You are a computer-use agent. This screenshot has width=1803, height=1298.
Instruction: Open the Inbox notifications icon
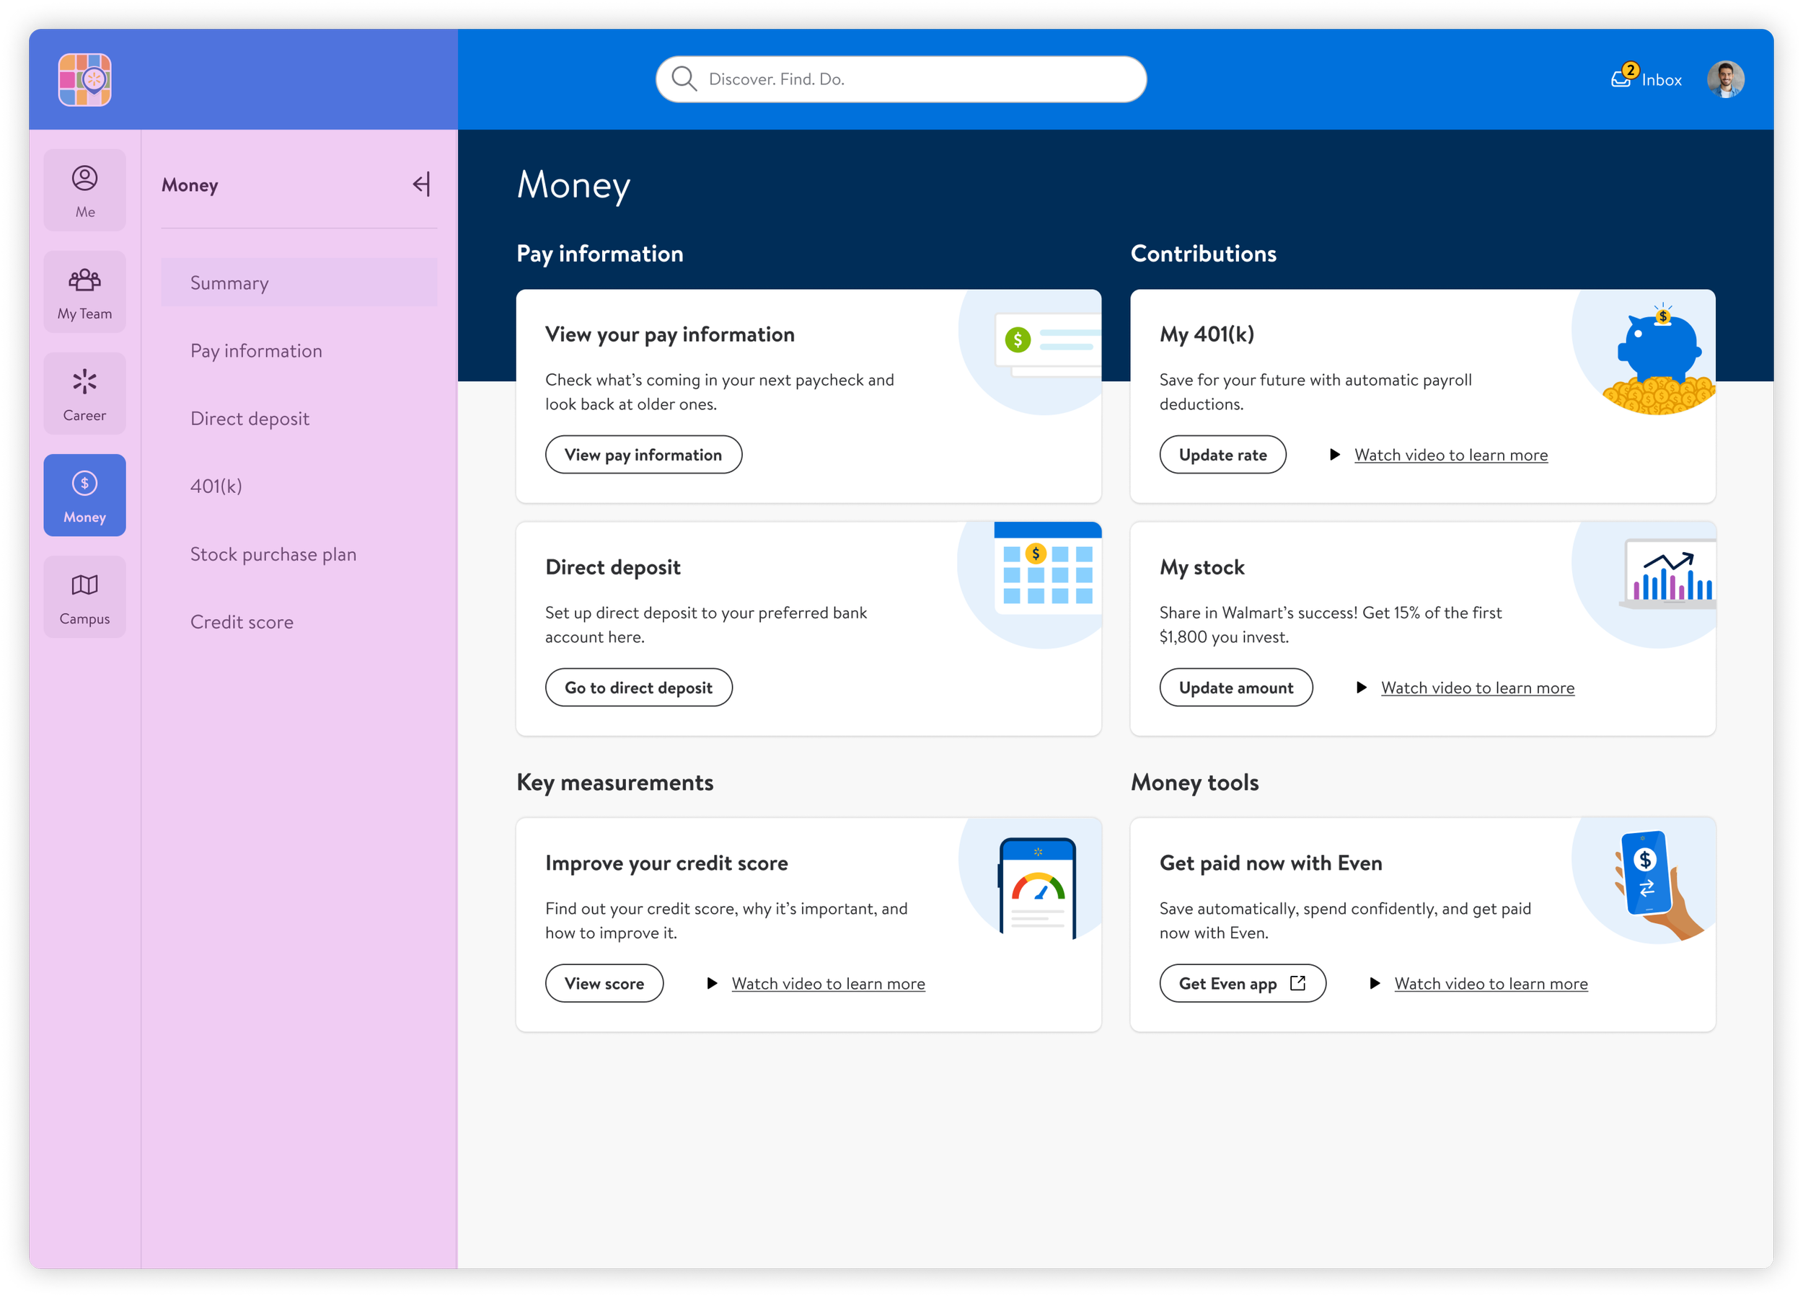click(1622, 78)
